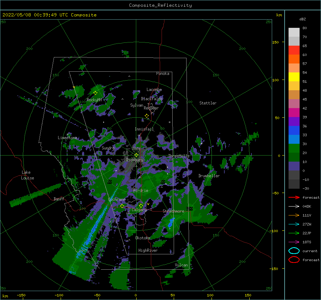Click the red 60-65 dBZ color swatch
This screenshot has width=321, height=300.
[294, 50]
